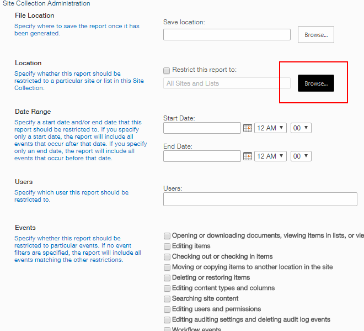Check 'Searching site content' checkbox
Image resolution: width=364 pixels, height=331 pixels.
tap(167, 298)
